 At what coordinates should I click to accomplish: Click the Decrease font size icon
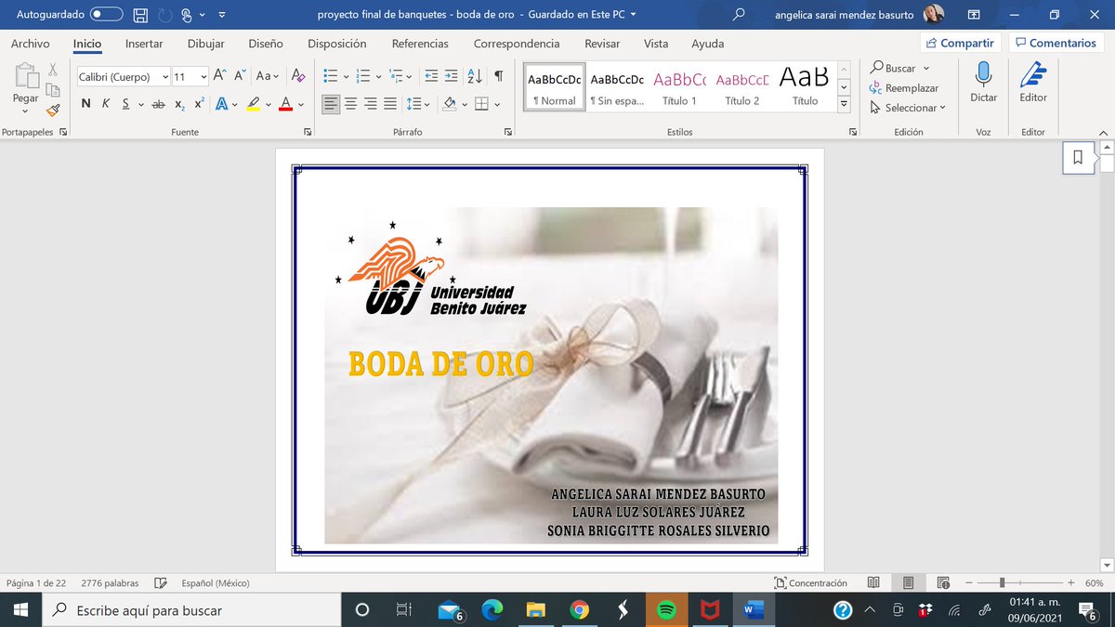240,76
